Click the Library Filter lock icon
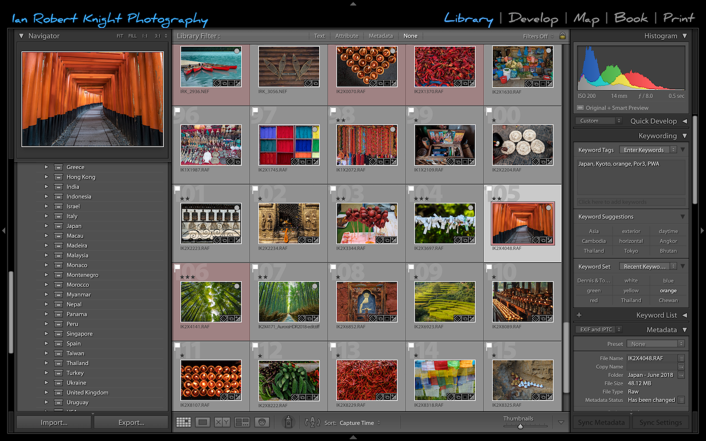This screenshot has width=706, height=441. pos(562,36)
